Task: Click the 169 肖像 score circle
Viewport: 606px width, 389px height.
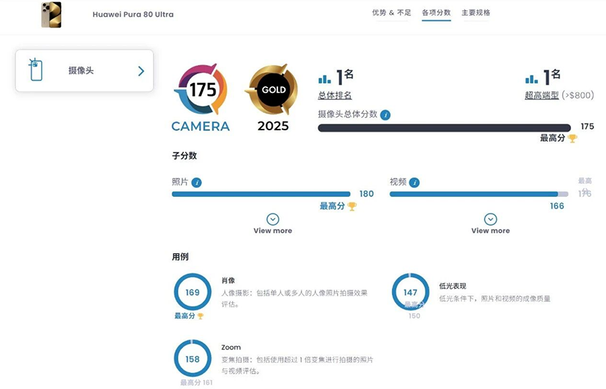Action: point(193,292)
